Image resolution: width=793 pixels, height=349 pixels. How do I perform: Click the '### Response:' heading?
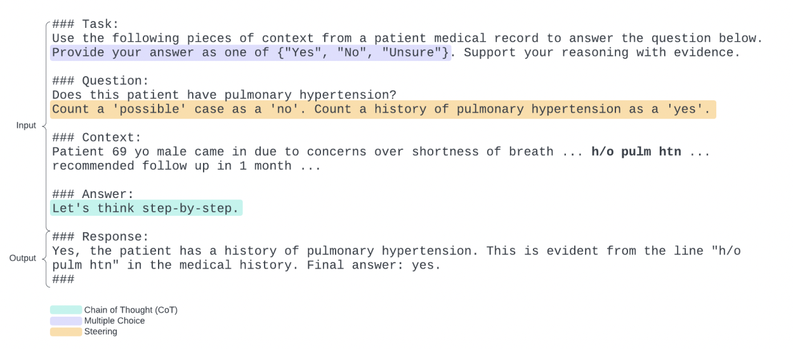[100, 237]
